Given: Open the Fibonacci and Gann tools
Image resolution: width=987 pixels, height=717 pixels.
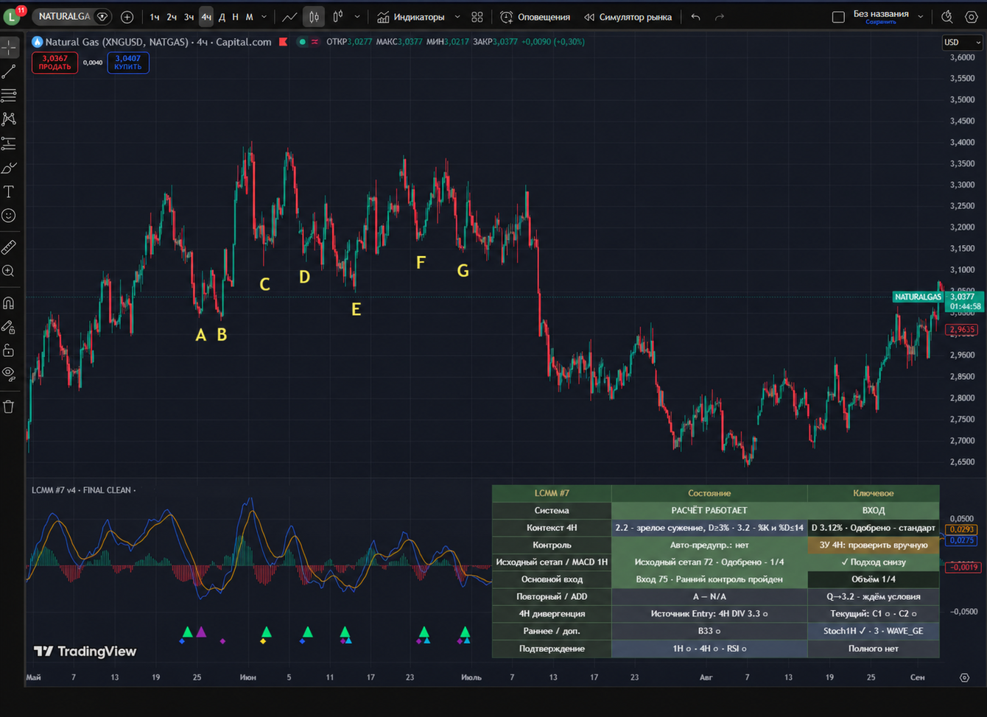Looking at the screenshot, I should (9, 95).
